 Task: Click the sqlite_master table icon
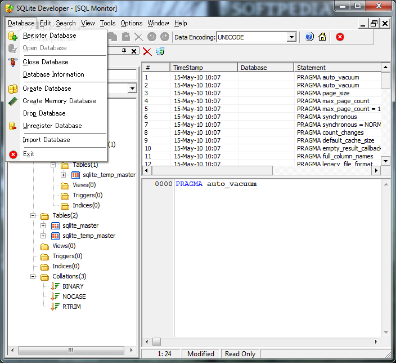[x=55, y=225]
